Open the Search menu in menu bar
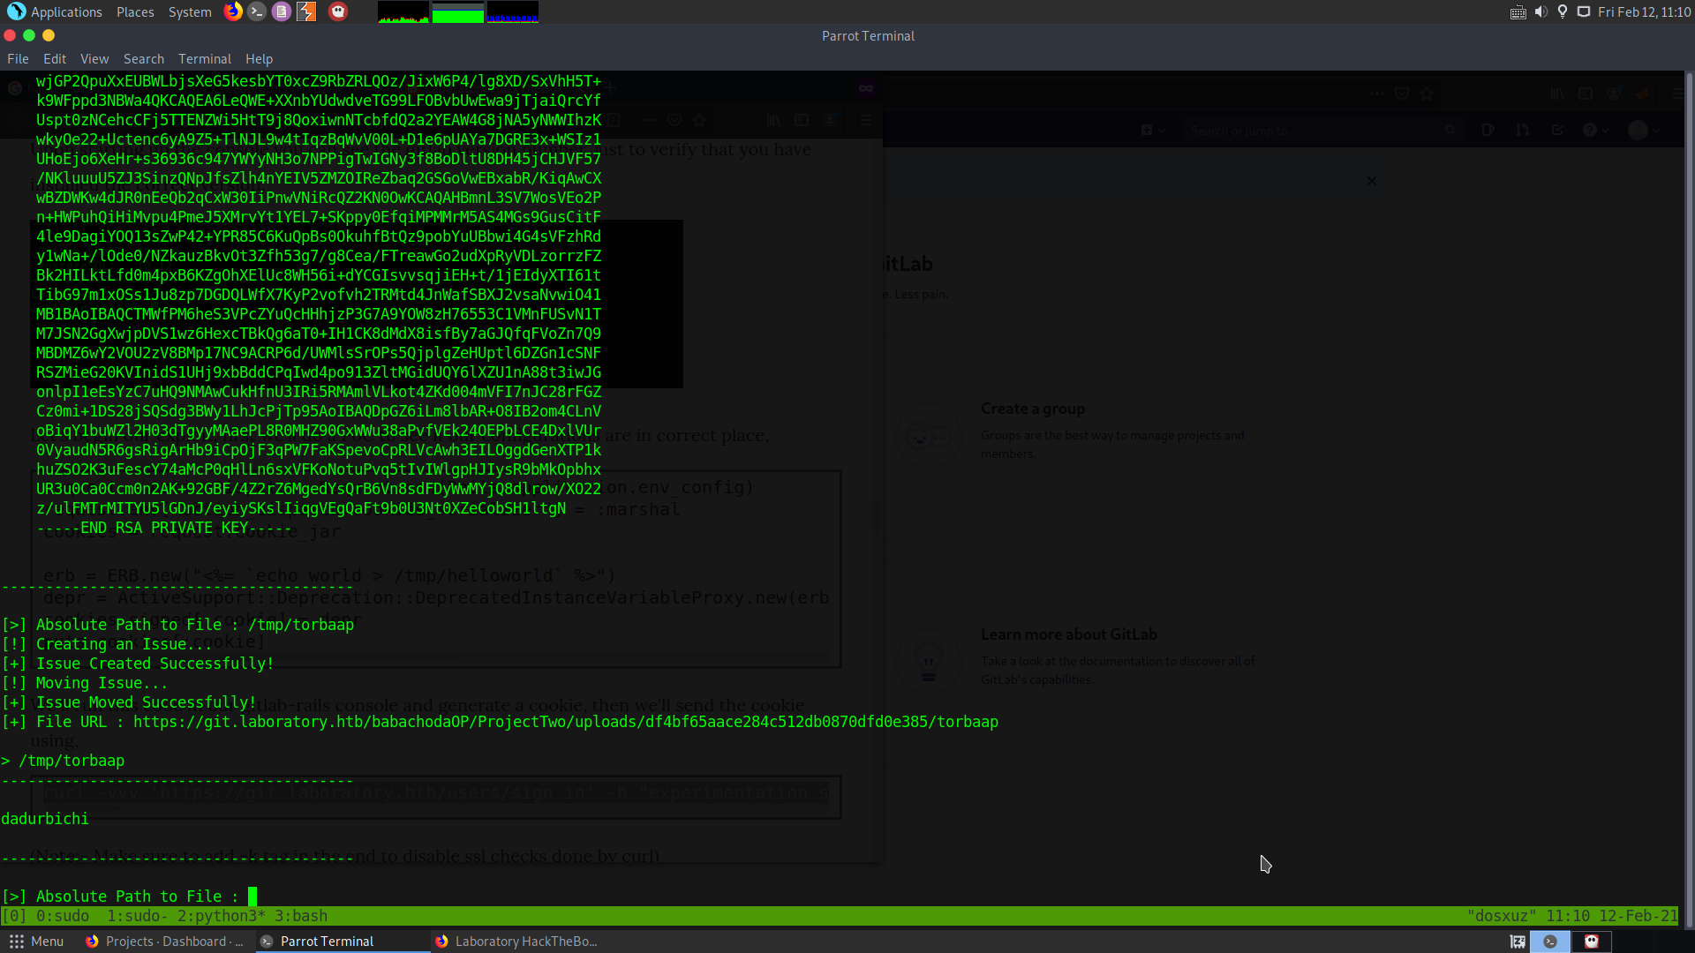Viewport: 1695px width, 953px height. [143, 59]
